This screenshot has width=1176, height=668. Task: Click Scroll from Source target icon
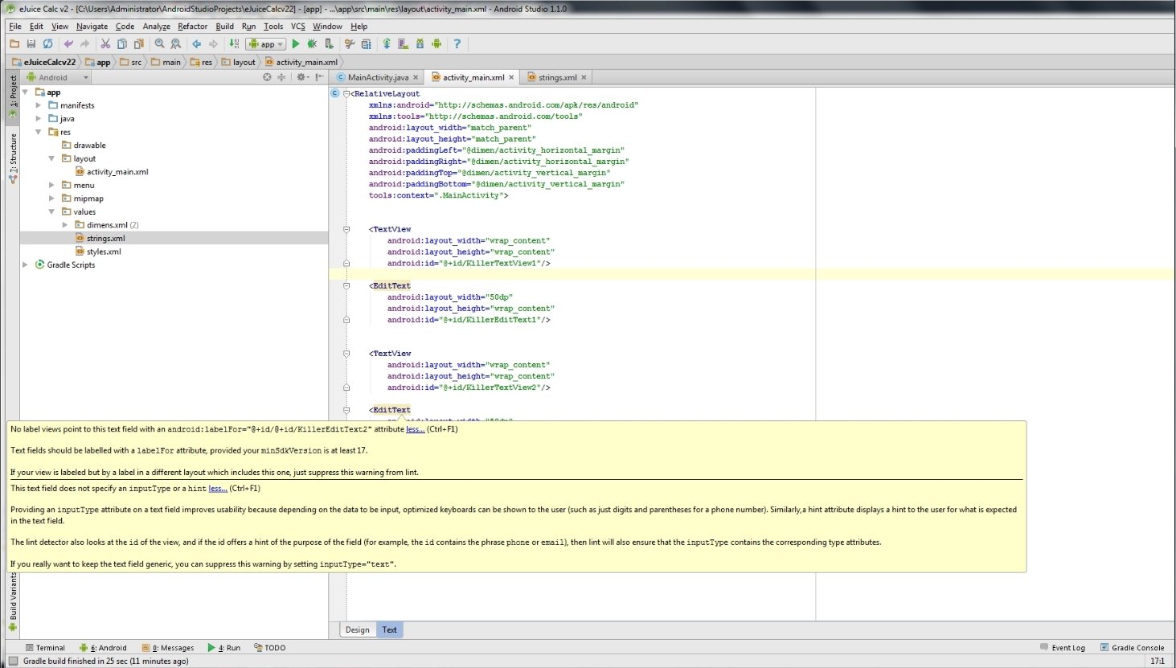pos(268,77)
